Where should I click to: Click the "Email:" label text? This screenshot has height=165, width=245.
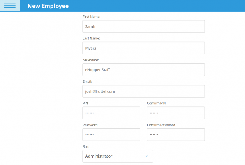[x=87, y=81]
